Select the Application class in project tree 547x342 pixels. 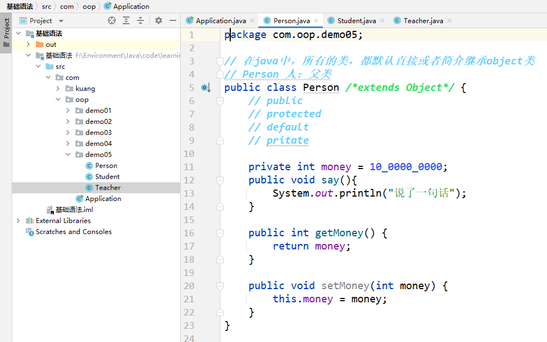96,199
